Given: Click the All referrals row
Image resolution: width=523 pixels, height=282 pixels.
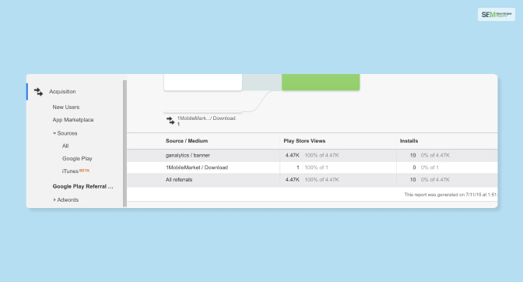Looking at the screenshot, I should click(x=312, y=179).
